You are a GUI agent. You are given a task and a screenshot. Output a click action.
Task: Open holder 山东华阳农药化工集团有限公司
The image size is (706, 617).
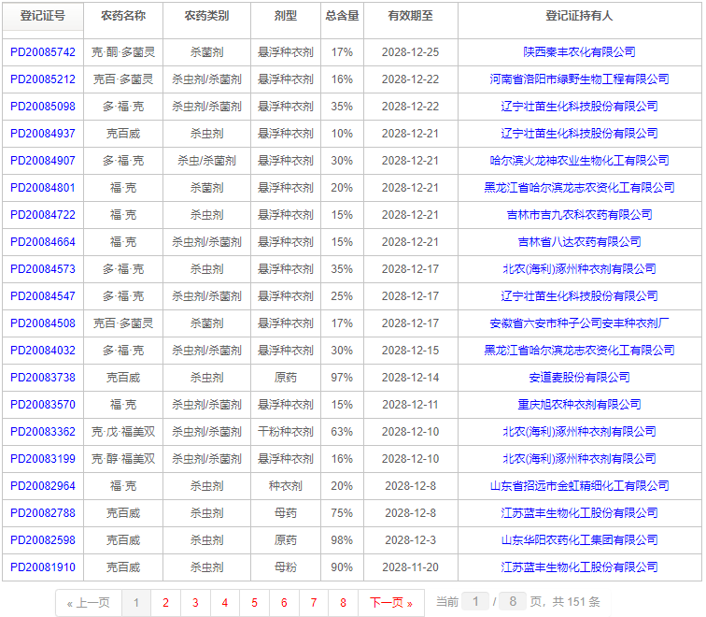[x=579, y=540]
